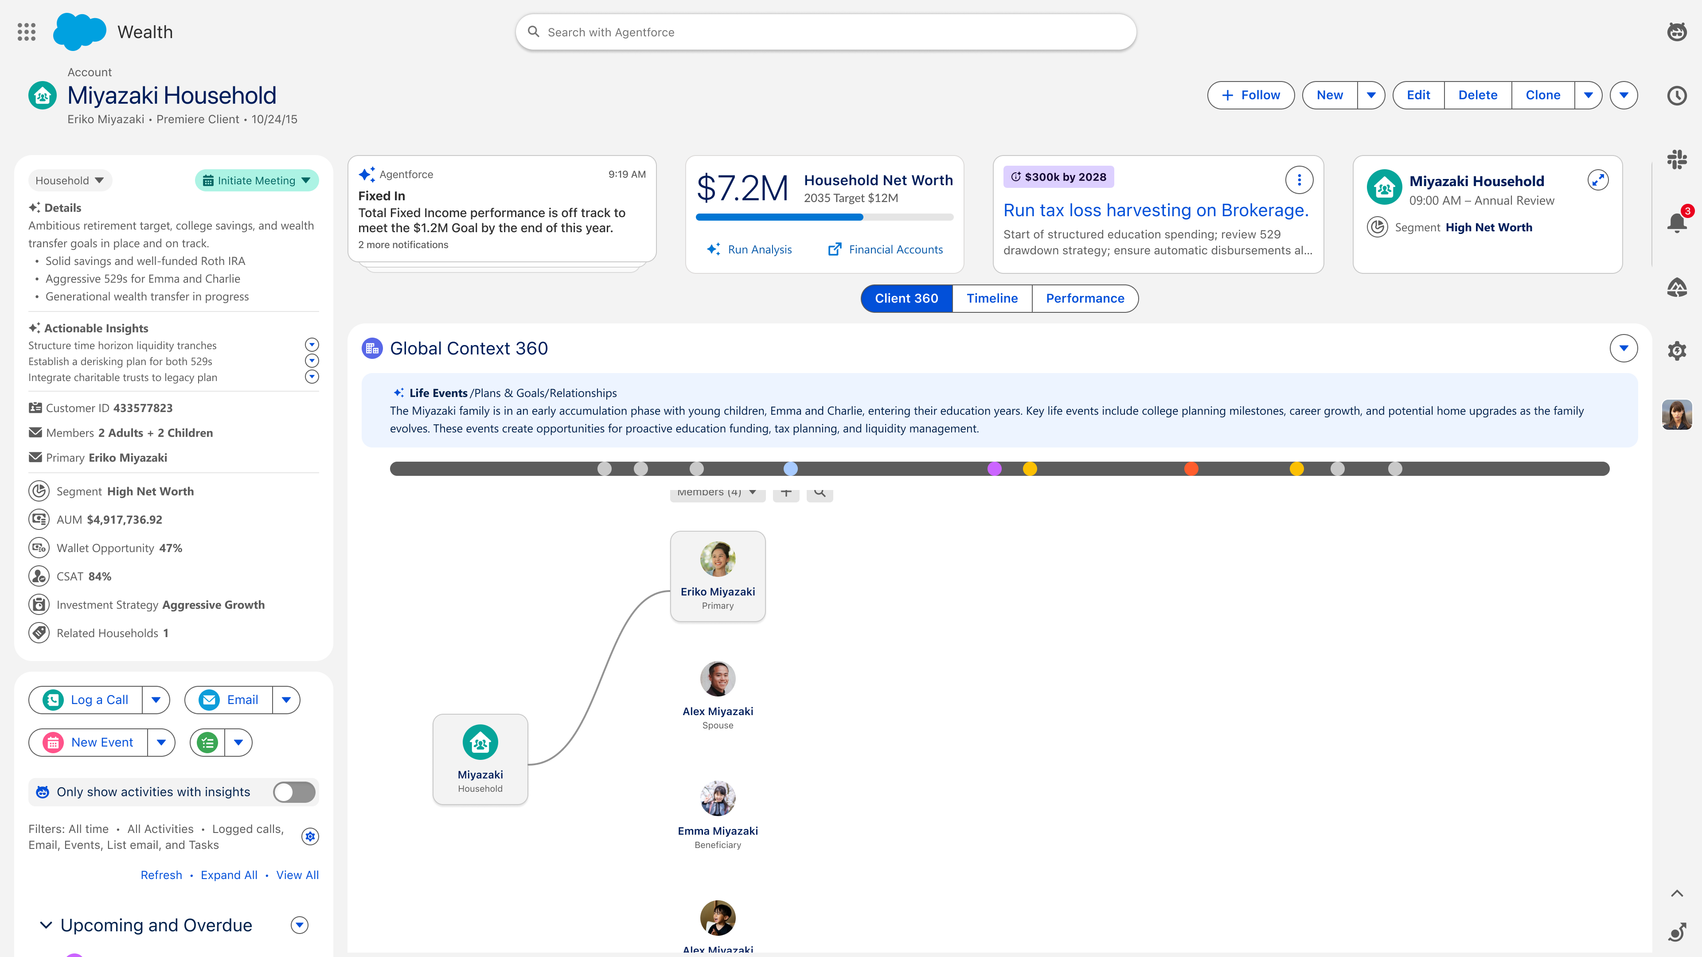The width and height of the screenshot is (1702, 957).
Task: Select the red marker on life events timeline
Action: 1191,469
